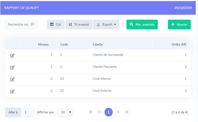The width and height of the screenshot is (198, 122).
Task: Focus the page number input field
Action: tap(28, 112)
